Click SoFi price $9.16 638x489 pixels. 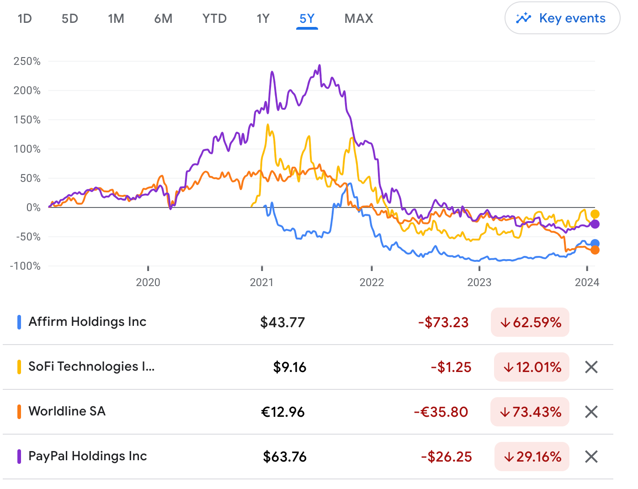click(x=290, y=367)
